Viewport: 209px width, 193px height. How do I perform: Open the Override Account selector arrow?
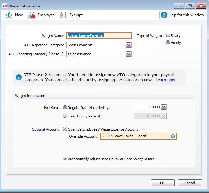(x=173, y=136)
